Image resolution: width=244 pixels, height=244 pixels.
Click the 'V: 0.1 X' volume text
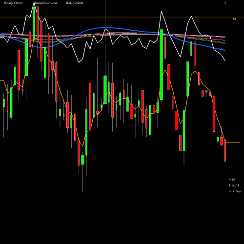[234, 185]
